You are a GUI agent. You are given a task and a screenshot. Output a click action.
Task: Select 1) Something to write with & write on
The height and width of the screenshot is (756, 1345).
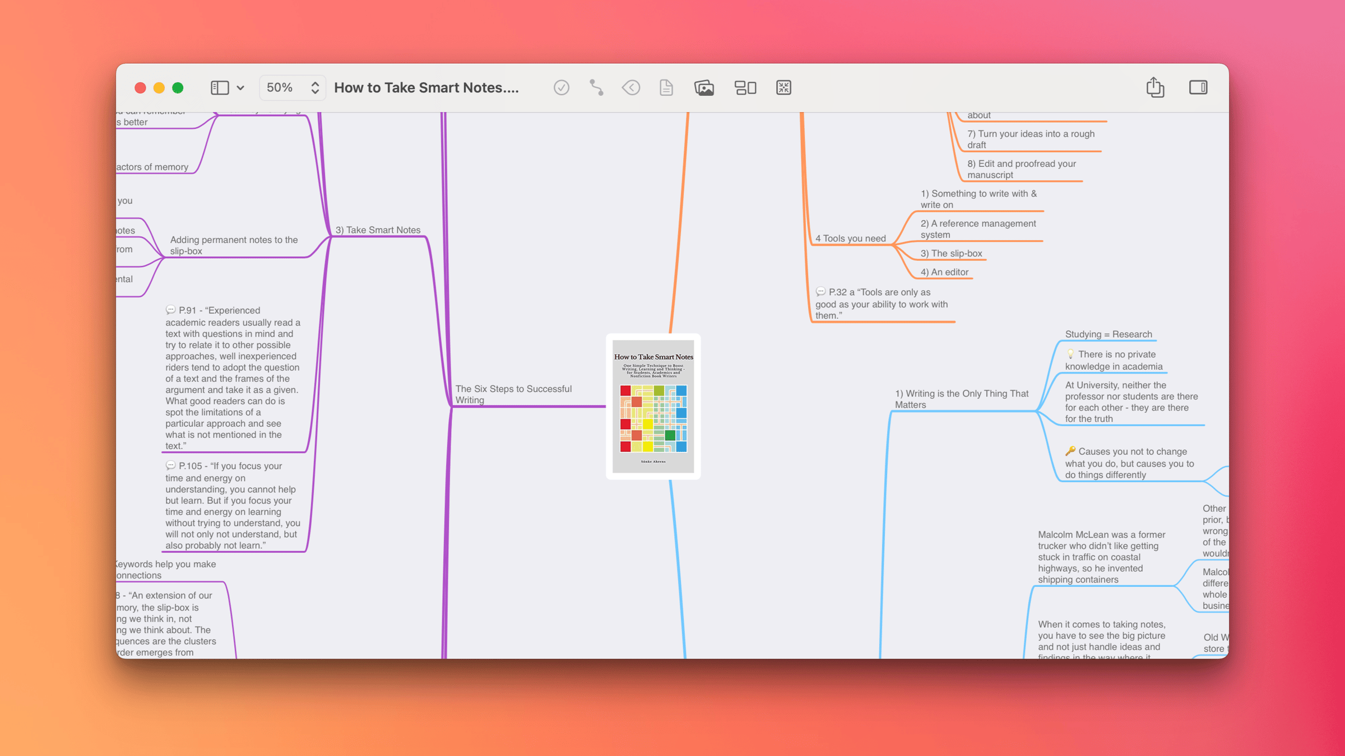pyautogui.click(x=978, y=199)
